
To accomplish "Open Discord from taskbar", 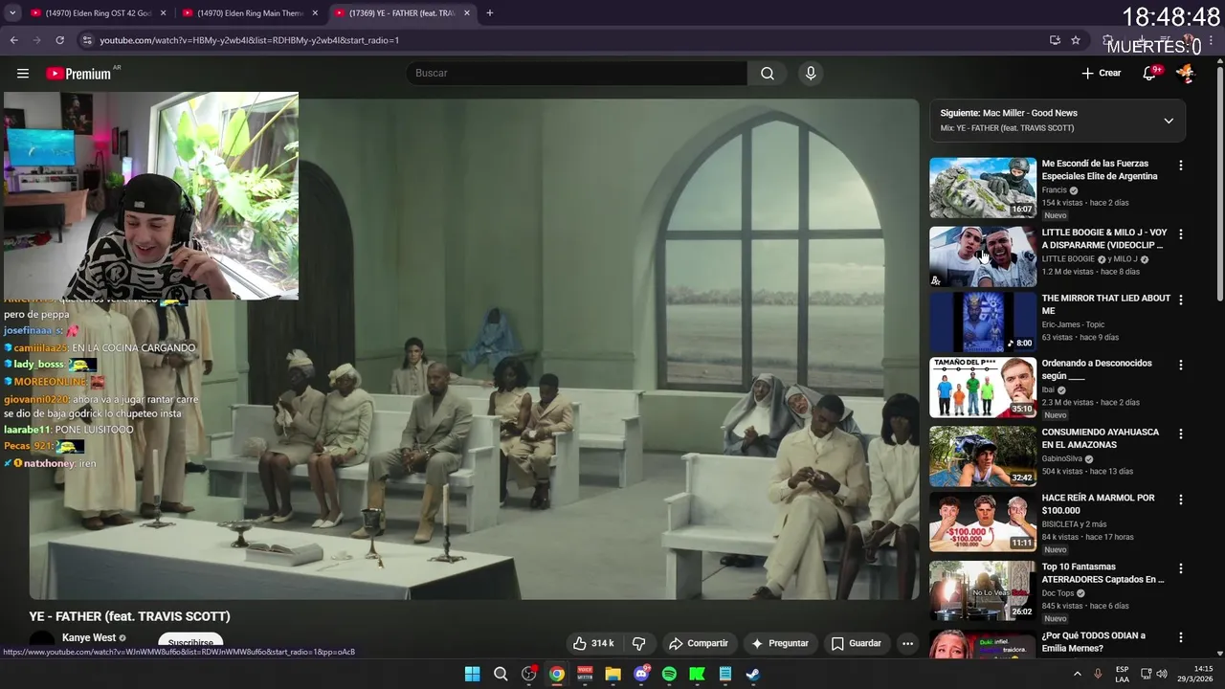I will (x=641, y=674).
